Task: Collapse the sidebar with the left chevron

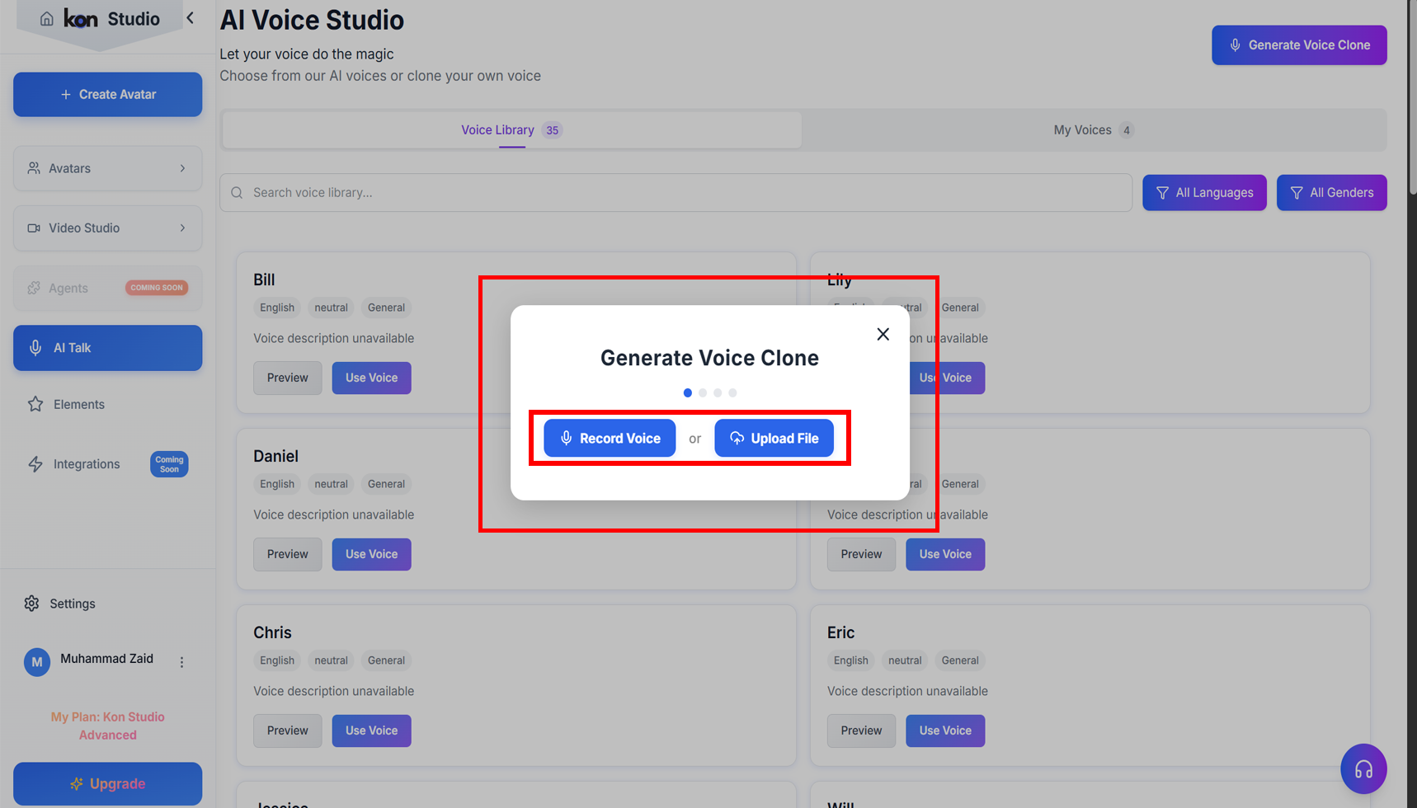Action: [x=191, y=18]
